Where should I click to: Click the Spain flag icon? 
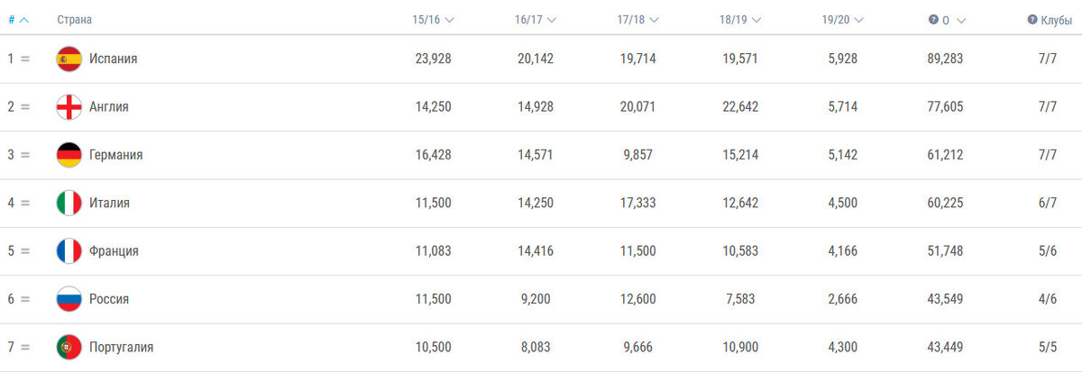click(69, 59)
